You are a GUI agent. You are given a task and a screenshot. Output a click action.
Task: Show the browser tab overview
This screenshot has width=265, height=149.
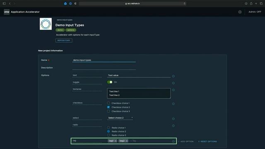261,4
